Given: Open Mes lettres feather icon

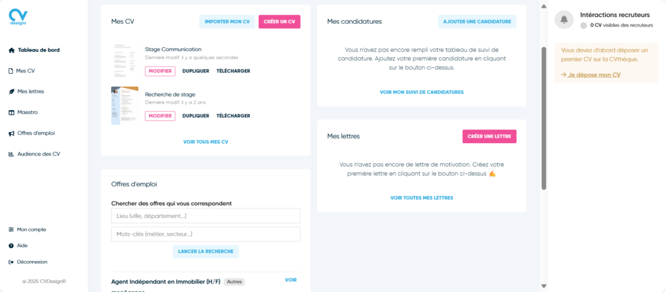Looking at the screenshot, I should 12,91.
